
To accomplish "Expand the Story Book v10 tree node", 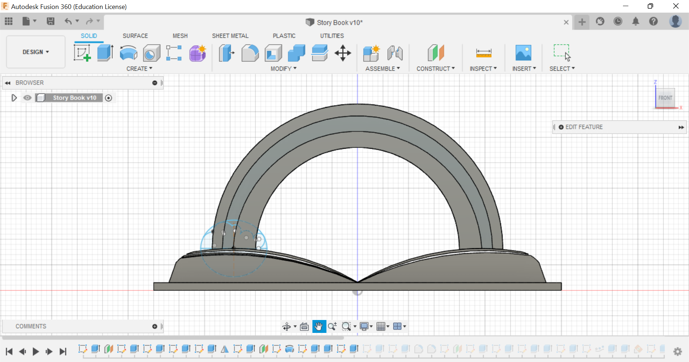I will click(14, 98).
